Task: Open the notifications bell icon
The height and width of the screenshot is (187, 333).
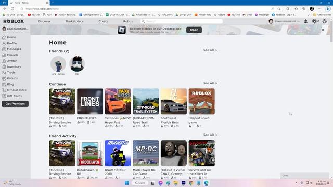Action: [x=305, y=21]
